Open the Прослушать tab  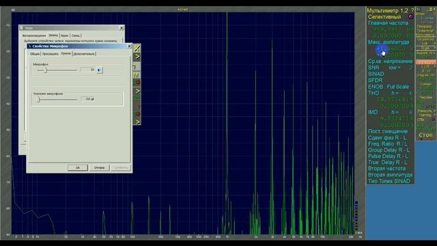click(x=51, y=54)
